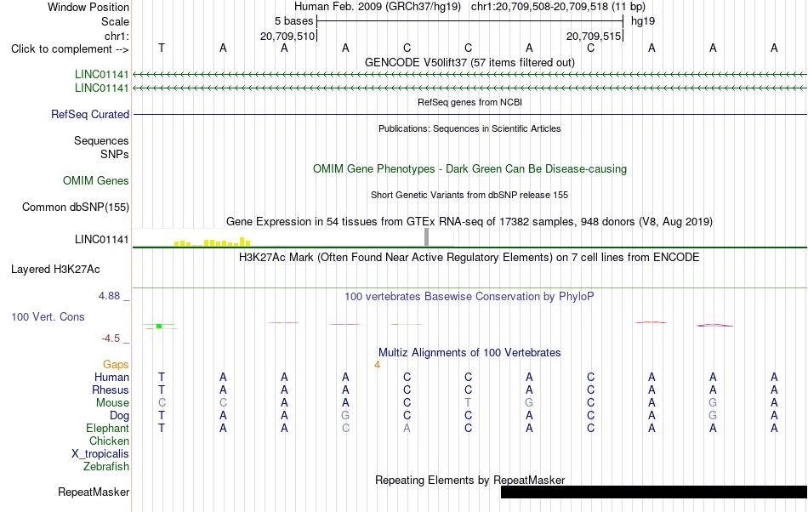Click the gray bar in GTEx track
The image size is (808, 512).
point(426,237)
